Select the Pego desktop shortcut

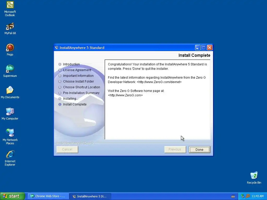[10, 50]
